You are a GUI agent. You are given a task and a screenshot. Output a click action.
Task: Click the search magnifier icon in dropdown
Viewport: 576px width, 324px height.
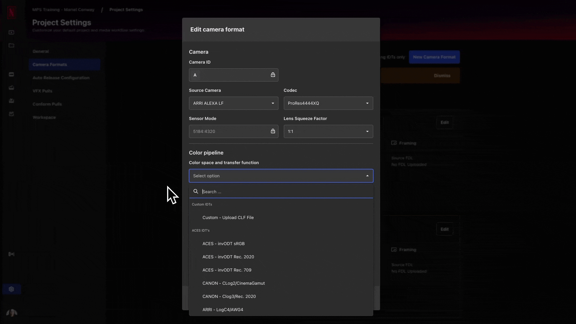click(x=196, y=191)
